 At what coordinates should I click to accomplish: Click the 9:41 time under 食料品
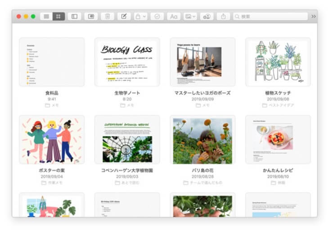[52, 99]
